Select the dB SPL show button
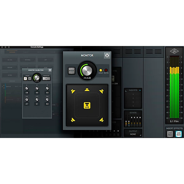 pos(25,79)
